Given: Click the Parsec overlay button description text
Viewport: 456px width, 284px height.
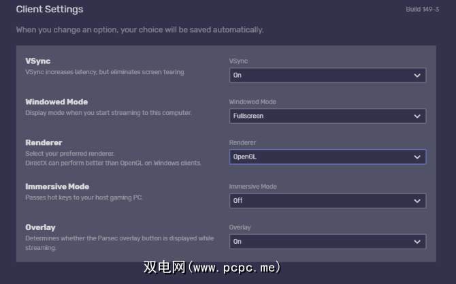Looking at the screenshot, I should point(120,238).
